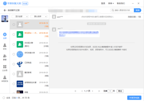Viewport: 144px width, 101px height.
Task: Click the 确定 page confirm button
Action: click(120, 91)
